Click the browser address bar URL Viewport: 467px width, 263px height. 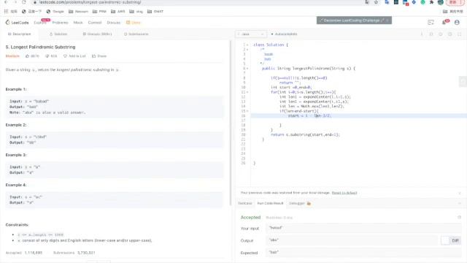90,2
